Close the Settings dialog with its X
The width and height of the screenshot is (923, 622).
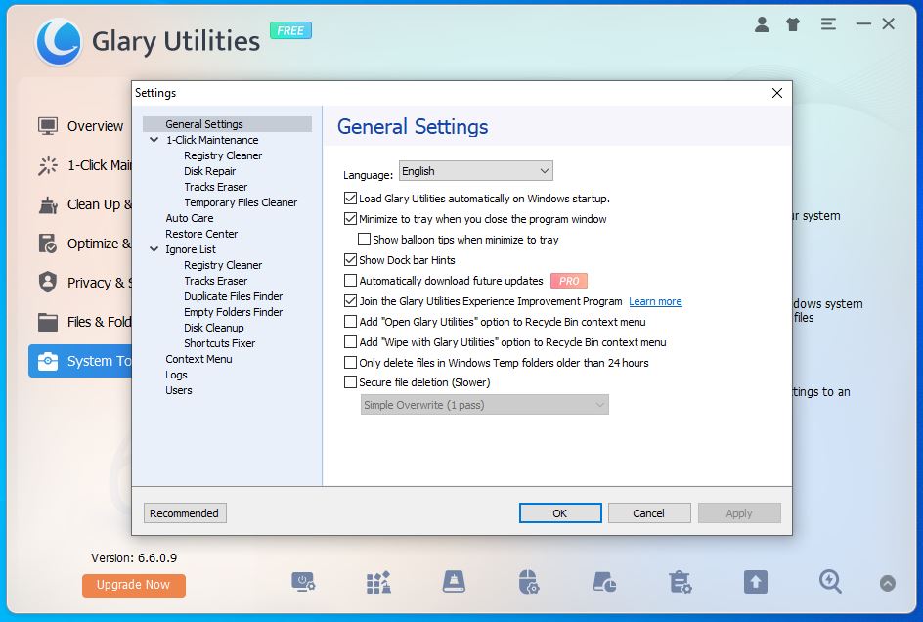[x=777, y=93]
